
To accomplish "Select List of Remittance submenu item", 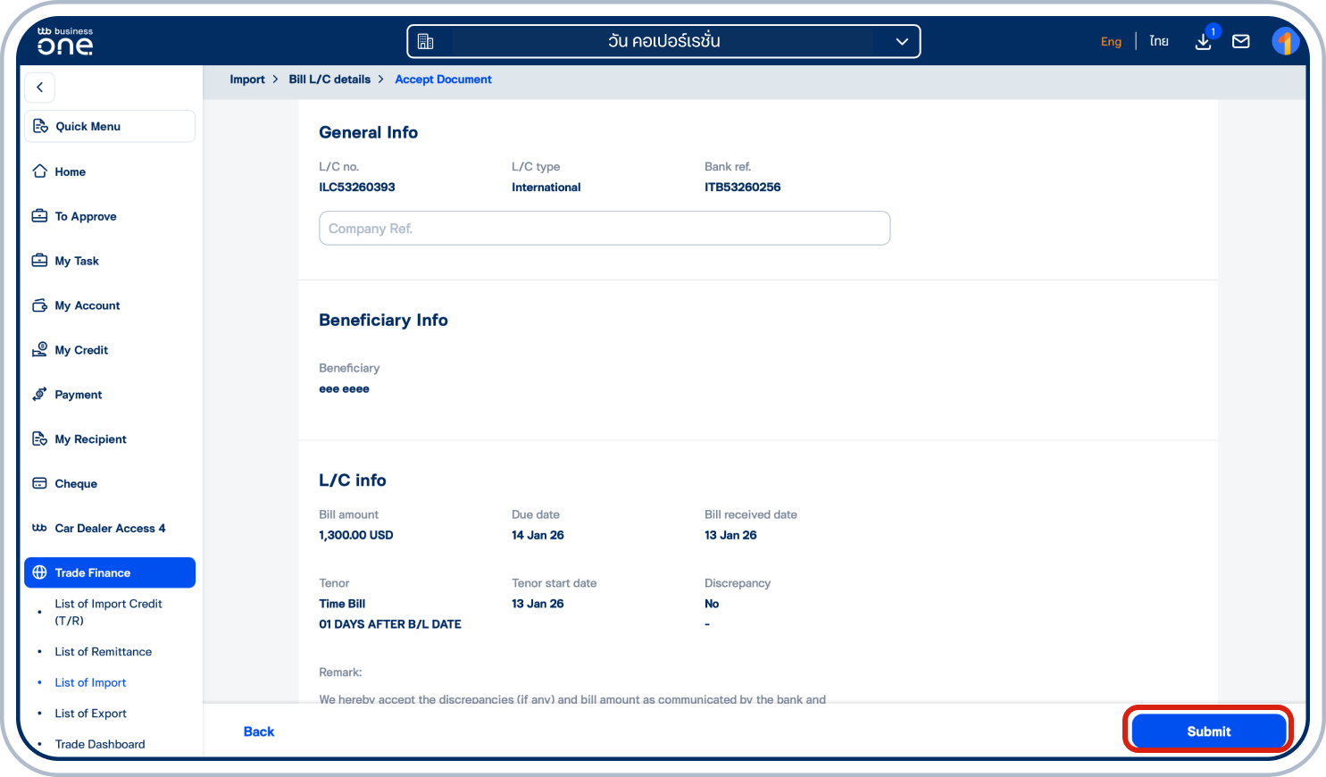I will coord(103,652).
